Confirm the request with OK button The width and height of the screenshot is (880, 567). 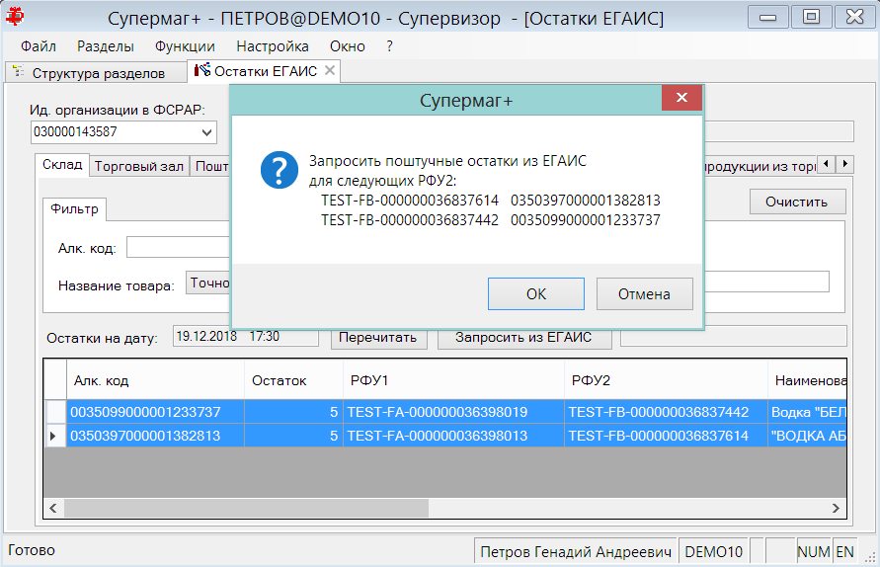tap(536, 293)
